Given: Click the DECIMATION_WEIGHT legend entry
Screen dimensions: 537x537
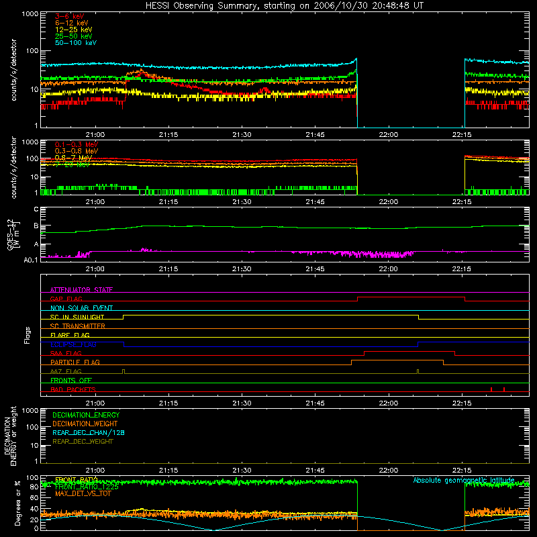Looking at the screenshot, I should click(x=85, y=424).
